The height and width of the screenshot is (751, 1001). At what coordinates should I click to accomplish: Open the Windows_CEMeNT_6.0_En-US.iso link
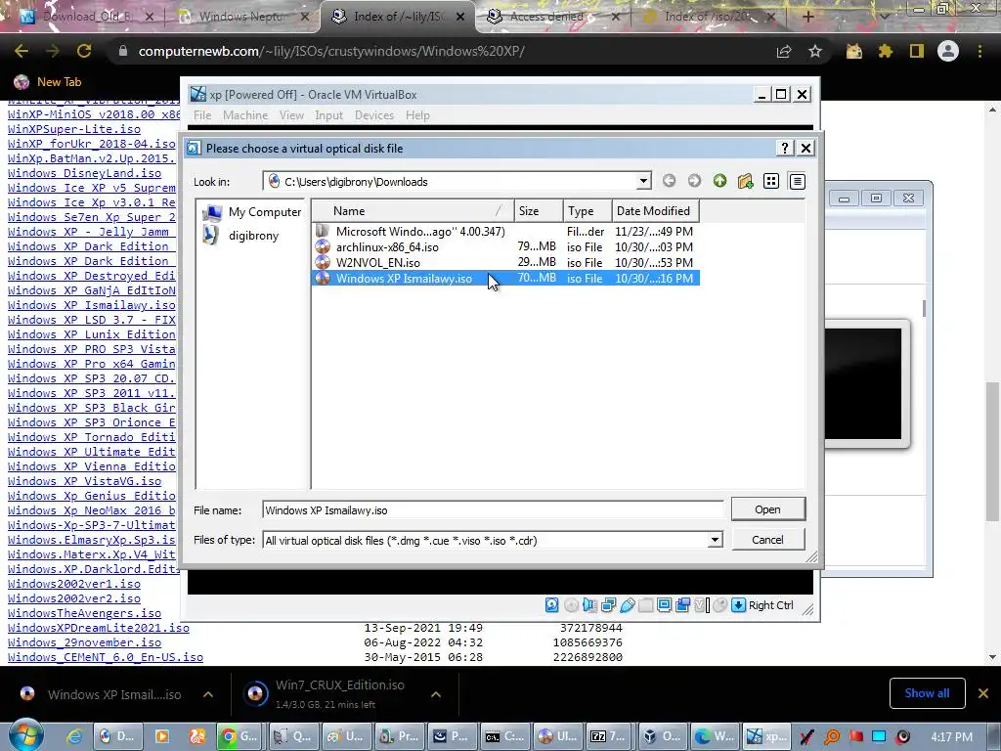(106, 657)
